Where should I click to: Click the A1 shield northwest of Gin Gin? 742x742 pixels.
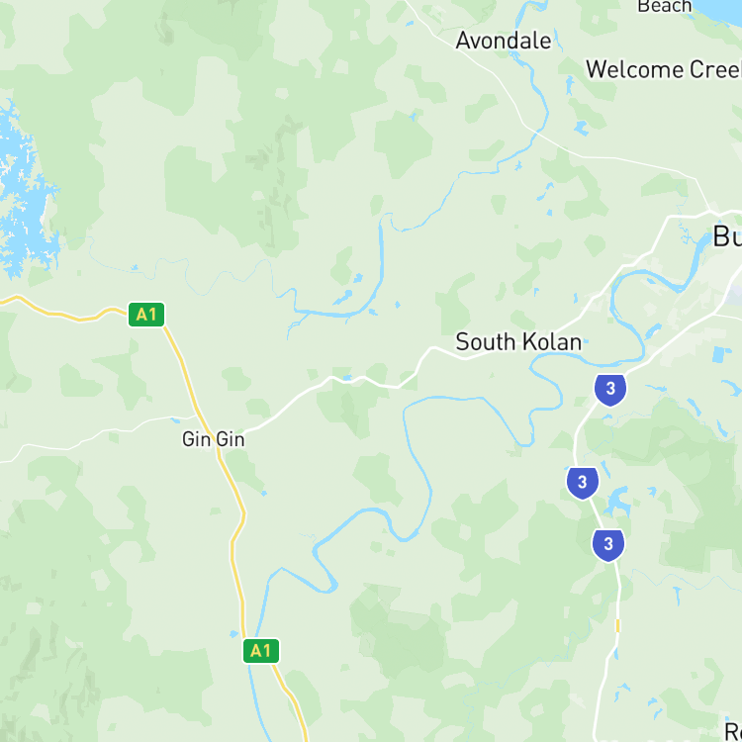pos(146,315)
